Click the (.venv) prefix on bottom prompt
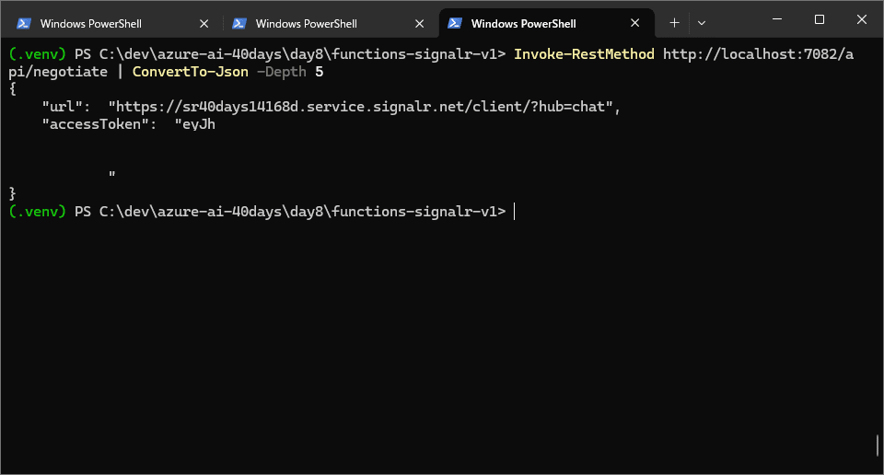The image size is (884, 475). 37,212
